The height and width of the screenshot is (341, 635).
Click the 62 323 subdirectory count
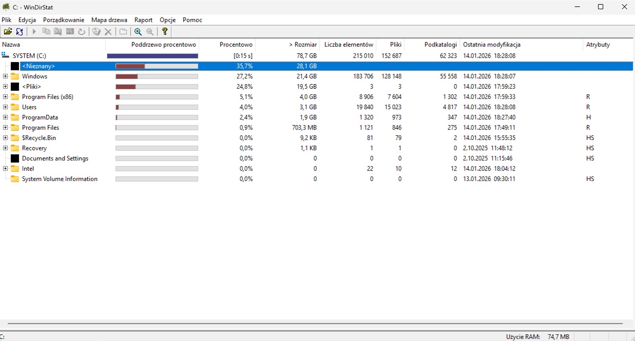click(448, 56)
